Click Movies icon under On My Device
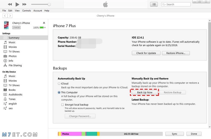 pos(5,81)
